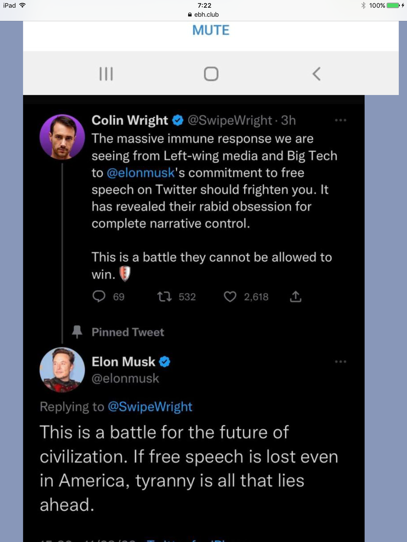Tap the share icon under Colin's tweet
This screenshot has height=542, width=407.
pos(295,296)
